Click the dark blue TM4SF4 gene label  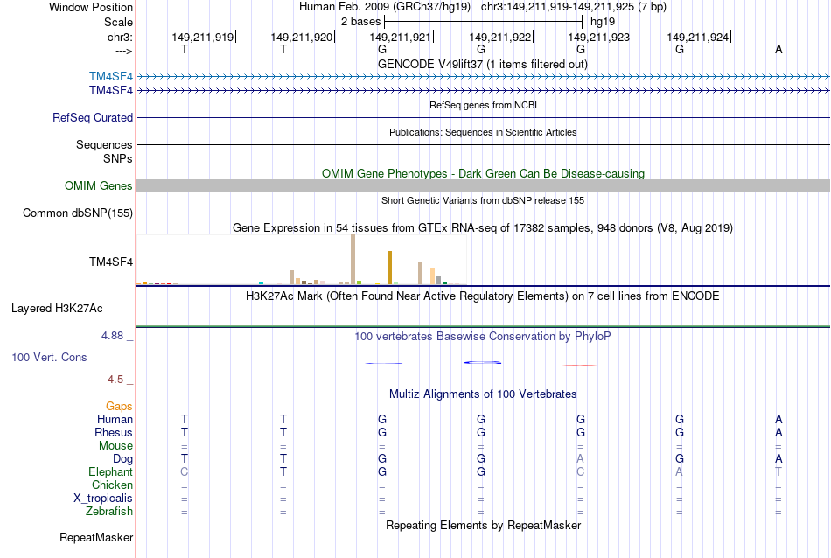(111, 91)
